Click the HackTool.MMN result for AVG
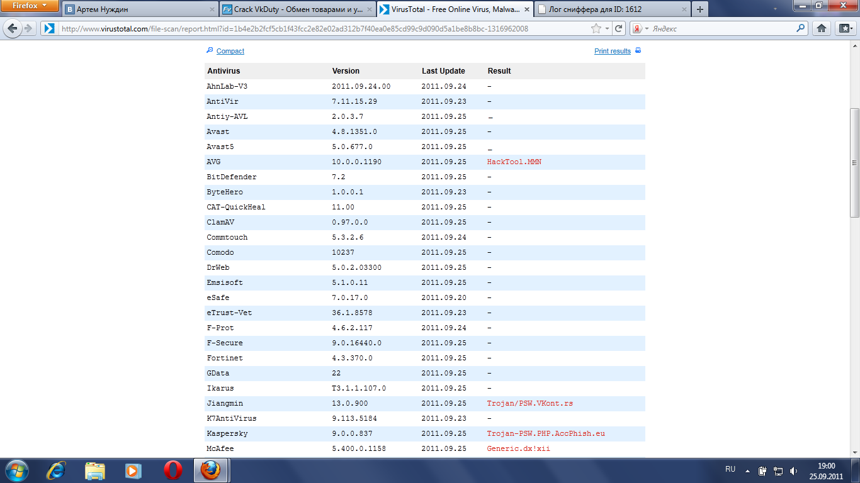 [514, 162]
